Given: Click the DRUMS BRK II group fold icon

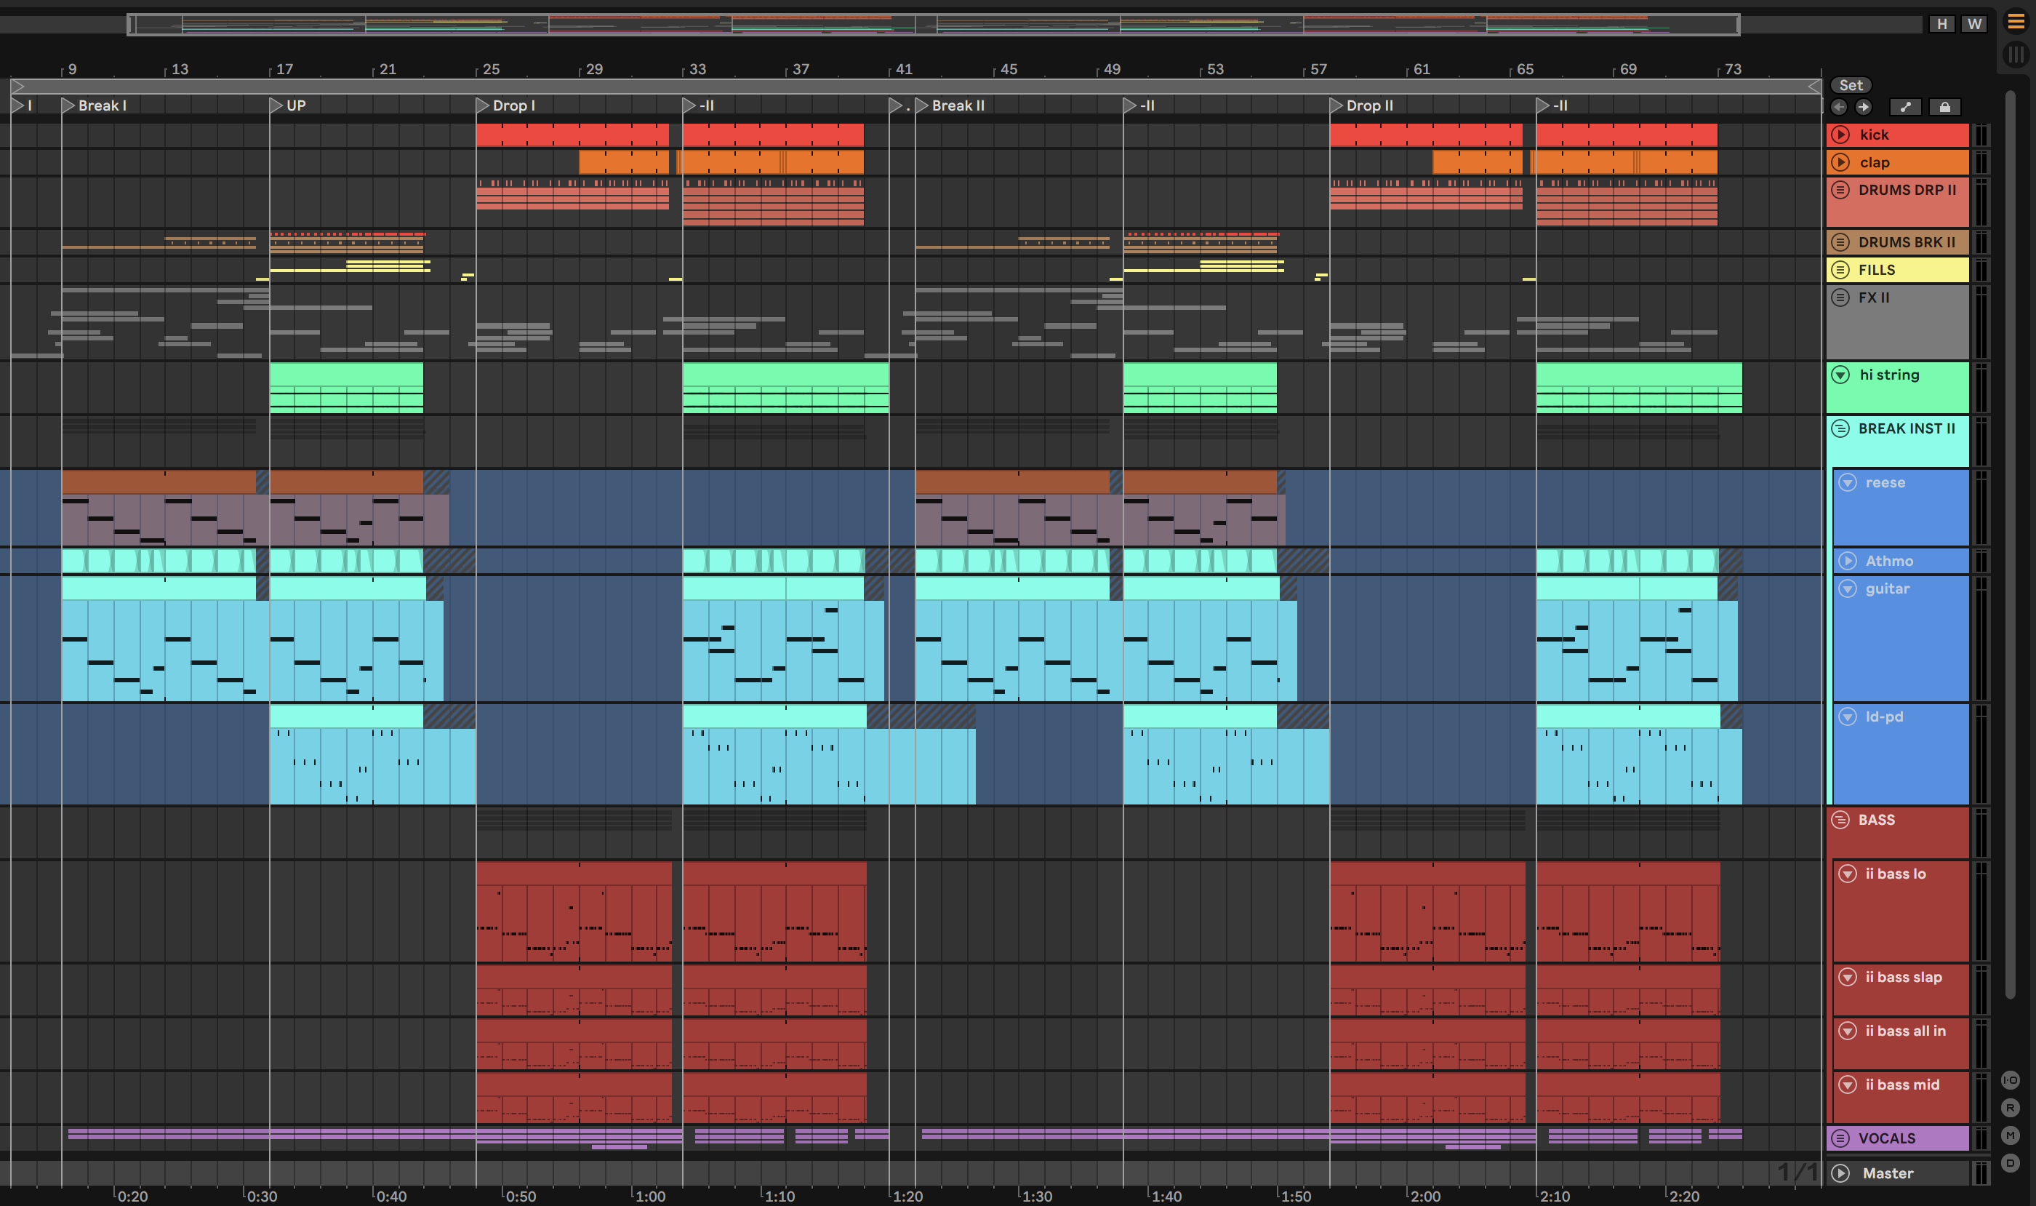Looking at the screenshot, I should (1841, 242).
